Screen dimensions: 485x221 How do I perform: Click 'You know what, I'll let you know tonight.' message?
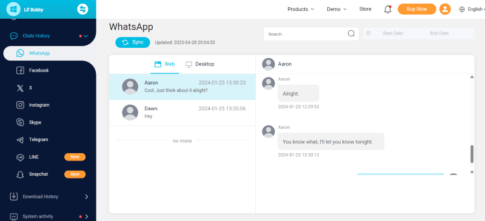click(331, 142)
